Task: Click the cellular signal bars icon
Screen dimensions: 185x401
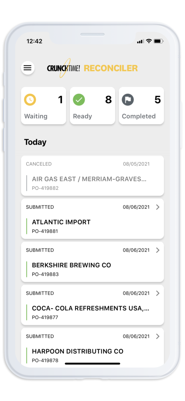Action: [x=141, y=42]
